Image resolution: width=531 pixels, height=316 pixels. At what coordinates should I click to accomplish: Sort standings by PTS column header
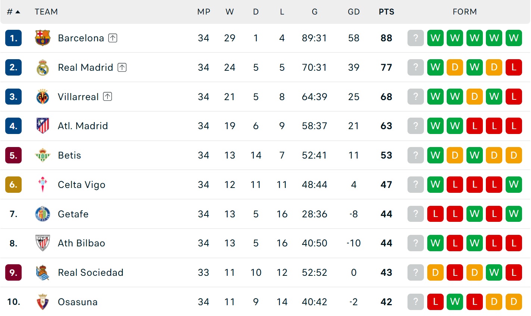[x=387, y=12]
